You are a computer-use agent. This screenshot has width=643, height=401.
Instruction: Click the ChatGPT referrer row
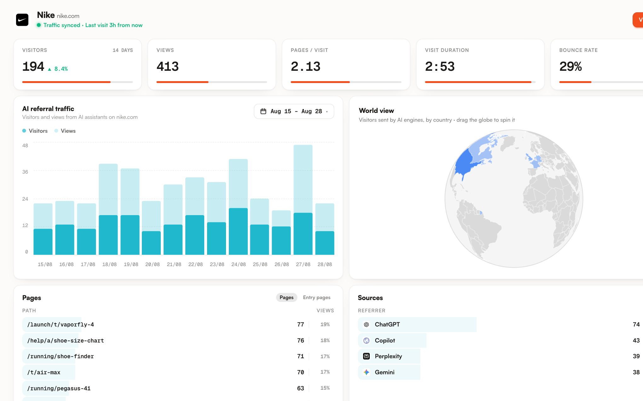[501, 325]
